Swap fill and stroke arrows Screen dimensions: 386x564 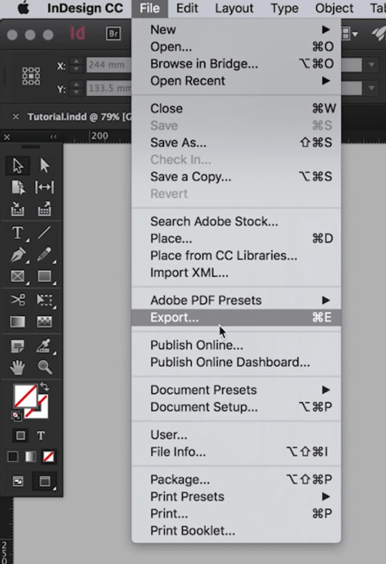44,387
